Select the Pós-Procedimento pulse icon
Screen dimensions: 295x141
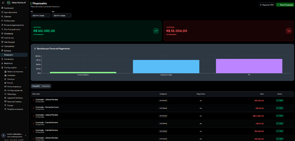tap(2, 29)
